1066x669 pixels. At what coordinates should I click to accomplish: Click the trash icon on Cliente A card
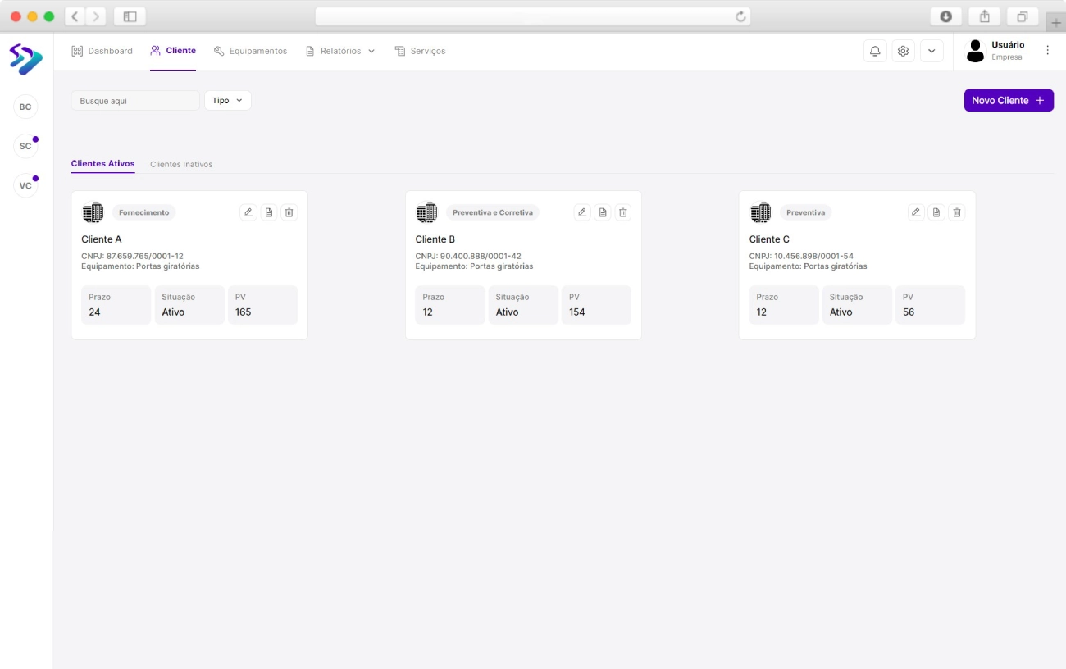(x=289, y=212)
